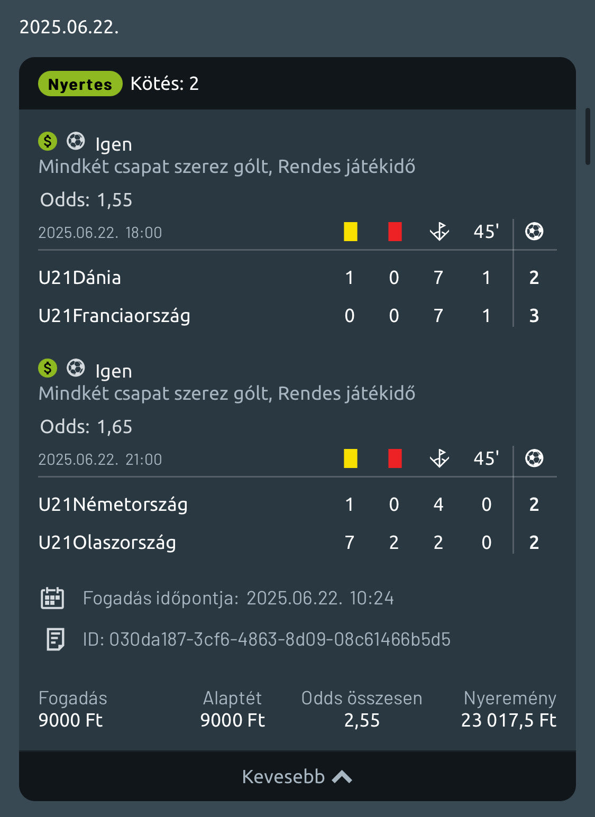Click the green dollar icon for Denmark match

coord(48,141)
